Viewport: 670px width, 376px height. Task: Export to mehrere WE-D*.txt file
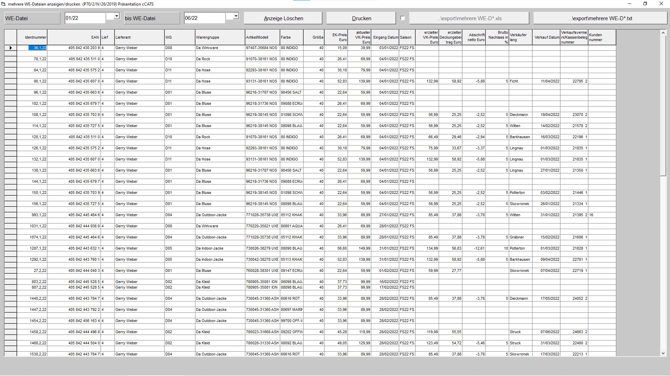(x=600, y=18)
